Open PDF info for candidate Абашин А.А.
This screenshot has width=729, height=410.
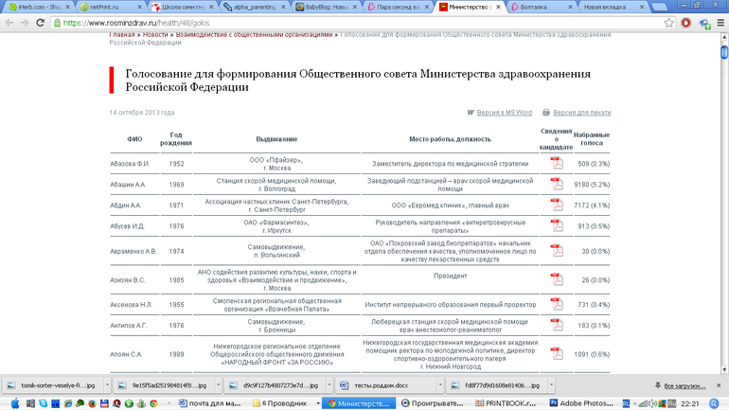point(557,184)
